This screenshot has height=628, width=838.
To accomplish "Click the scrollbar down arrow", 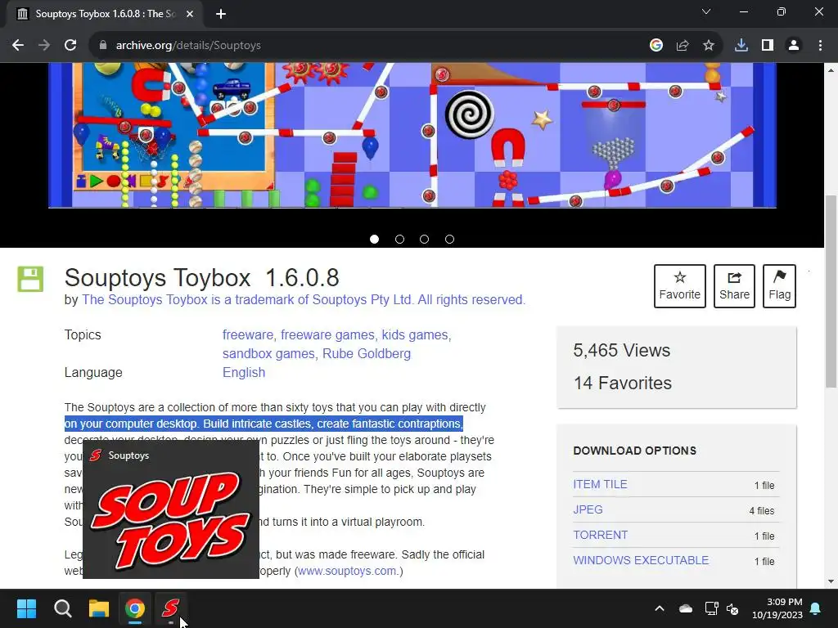I will coord(831,581).
